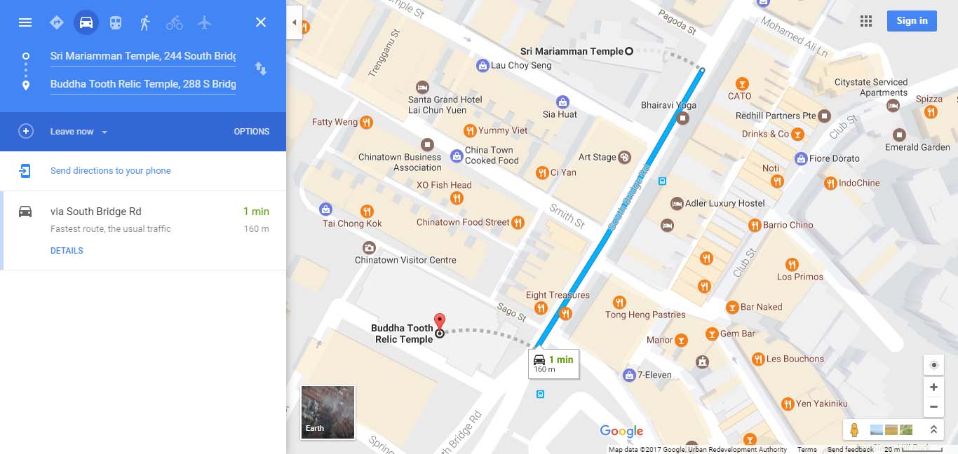Select the driving car mode icon
The image size is (958, 454).
coord(86,22)
